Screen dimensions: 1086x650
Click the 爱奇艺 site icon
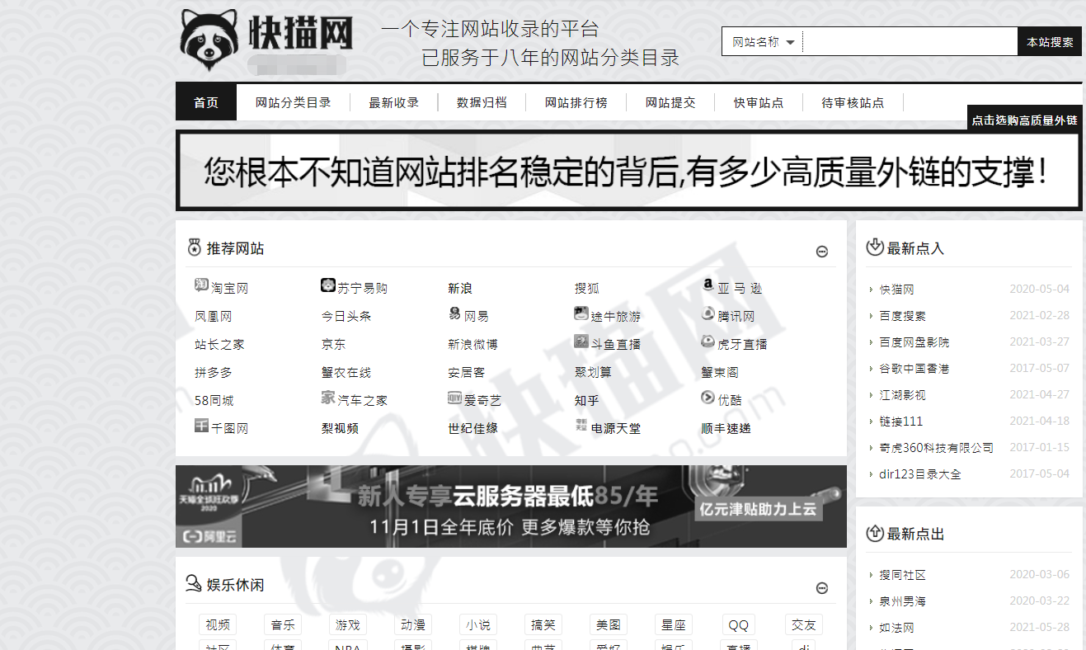click(454, 398)
